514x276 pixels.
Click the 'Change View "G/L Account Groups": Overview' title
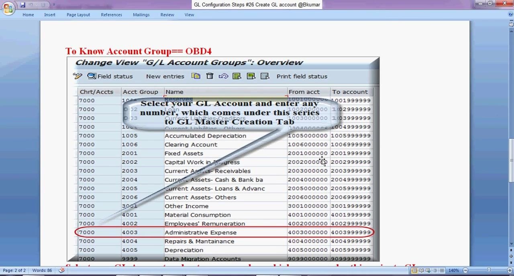pyautogui.click(x=189, y=62)
